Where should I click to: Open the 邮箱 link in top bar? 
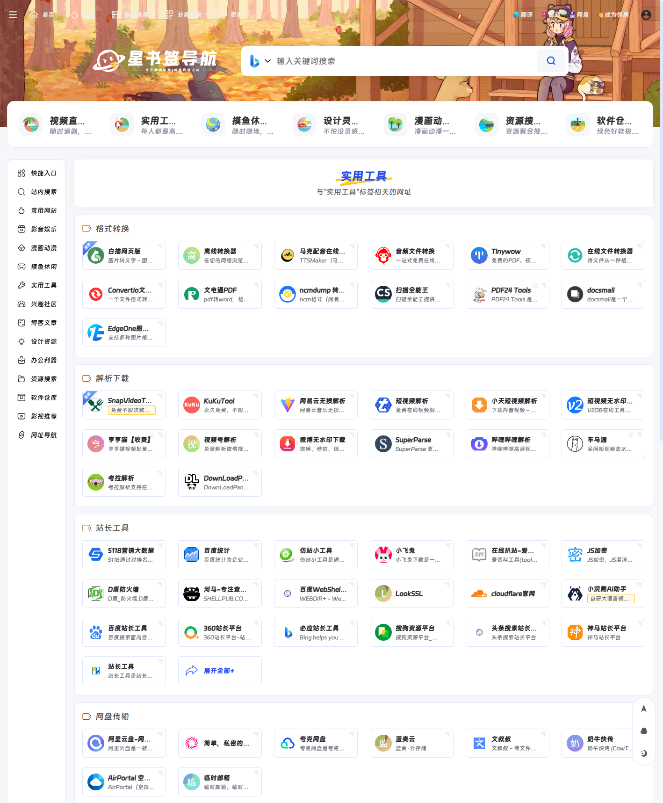551,15
